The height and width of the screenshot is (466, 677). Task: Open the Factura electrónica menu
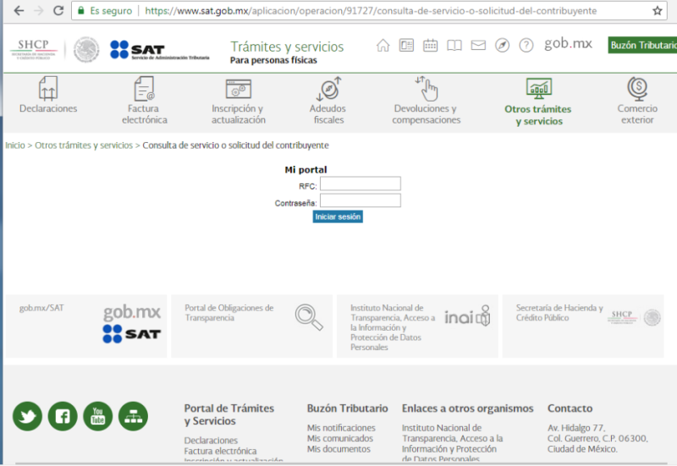click(x=144, y=101)
